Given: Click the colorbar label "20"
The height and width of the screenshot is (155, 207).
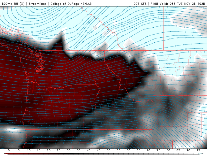Looking at the screenshot, I should (x=49, y=150).
